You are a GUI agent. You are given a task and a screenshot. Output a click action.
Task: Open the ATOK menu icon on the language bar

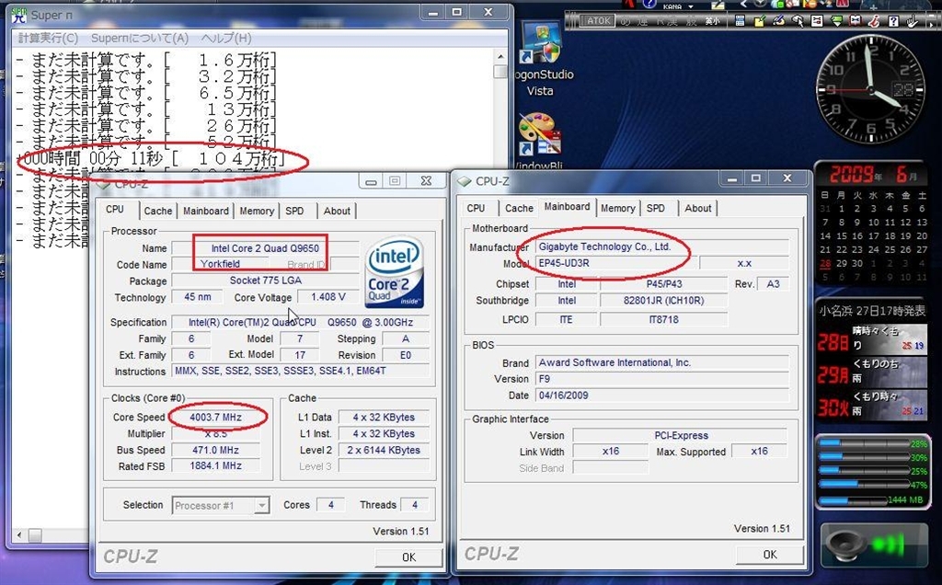[x=740, y=21]
